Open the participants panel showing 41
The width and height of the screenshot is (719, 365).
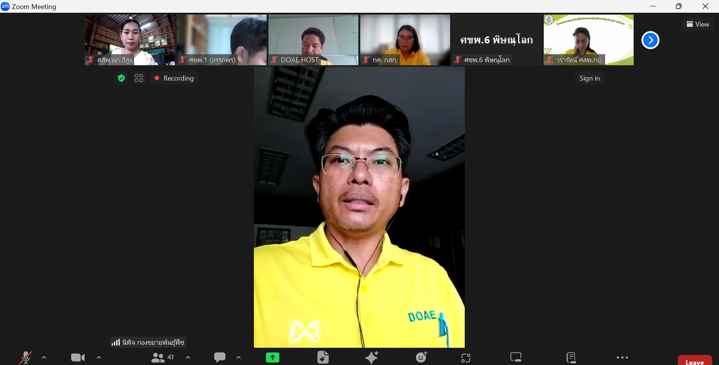162,358
